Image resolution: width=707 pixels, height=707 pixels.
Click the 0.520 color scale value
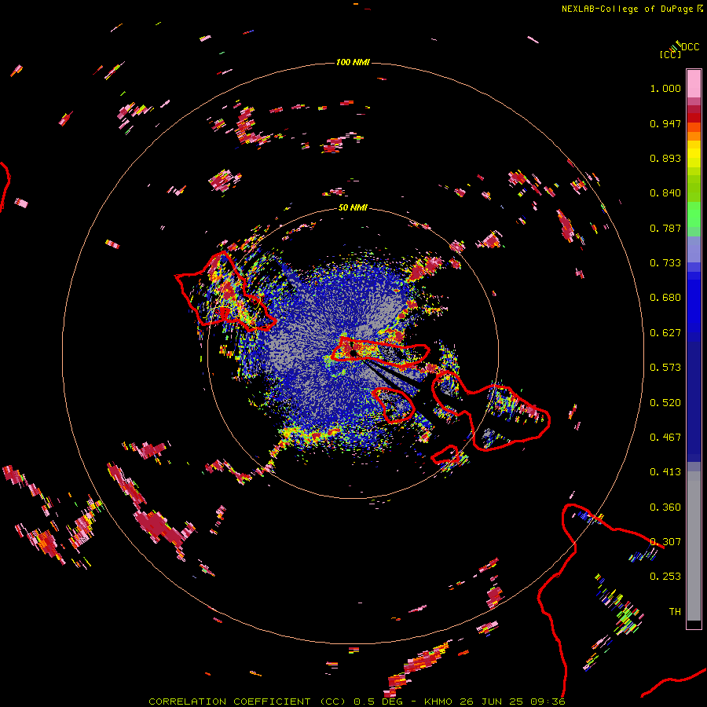click(x=665, y=403)
